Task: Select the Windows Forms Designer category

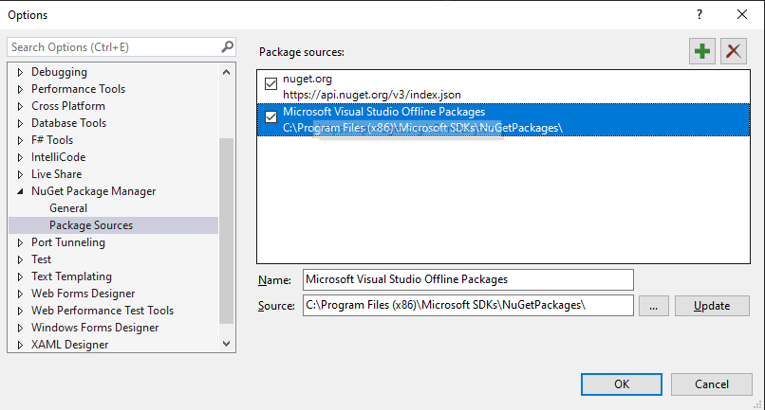Action: 95,328
